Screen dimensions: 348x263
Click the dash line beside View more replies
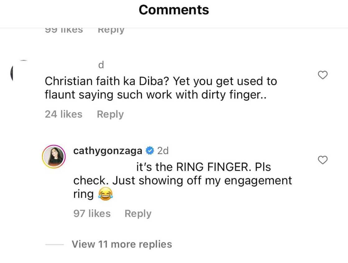coord(55,244)
